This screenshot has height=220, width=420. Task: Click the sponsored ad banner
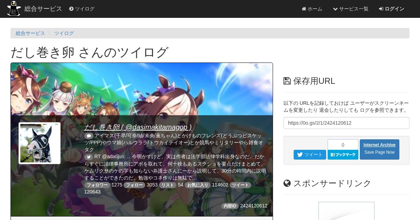coord(346,211)
